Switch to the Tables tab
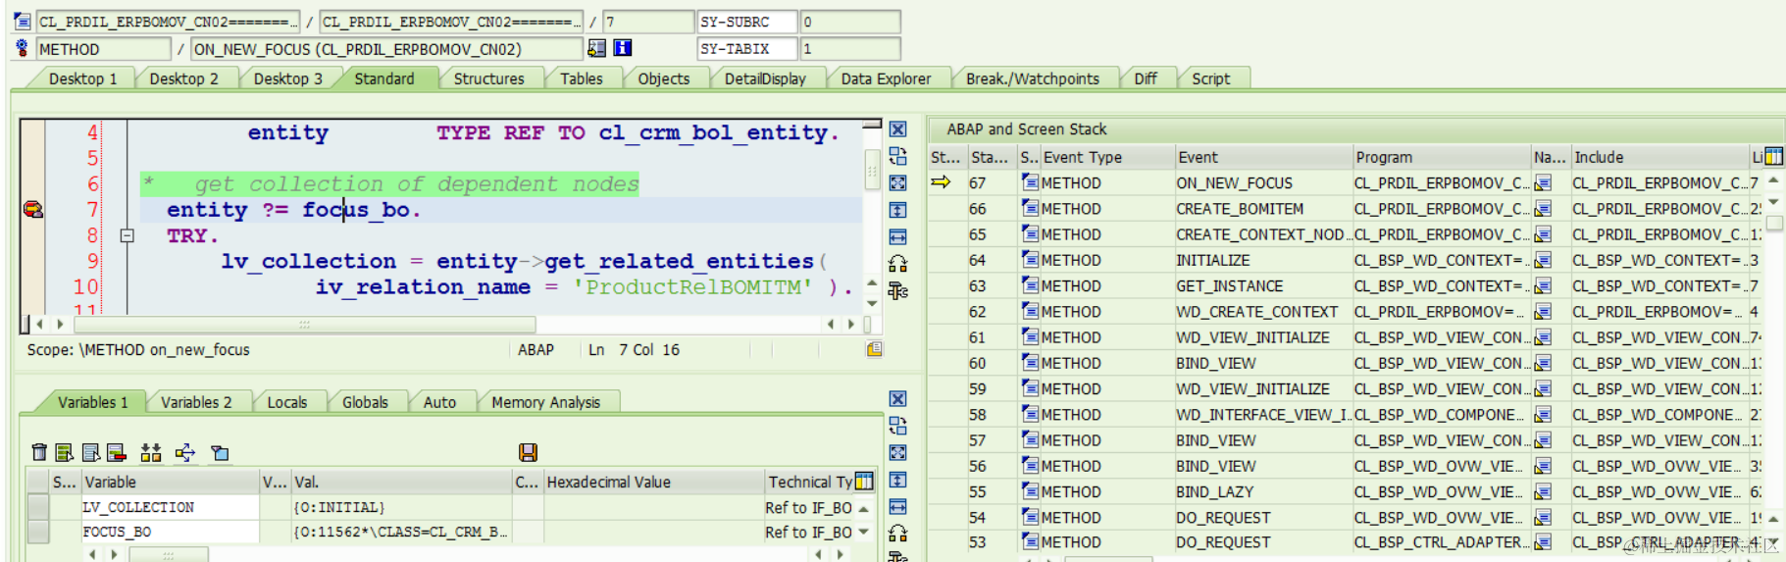Screen dimensions: 1786x562 point(581,78)
